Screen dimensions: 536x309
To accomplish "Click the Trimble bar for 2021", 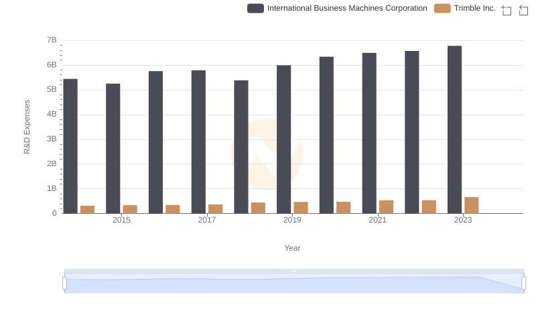I will click(387, 207).
